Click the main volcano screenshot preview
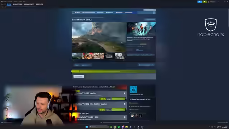Image resolution: width=229 pixels, height=129 pixels. [99, 37]
